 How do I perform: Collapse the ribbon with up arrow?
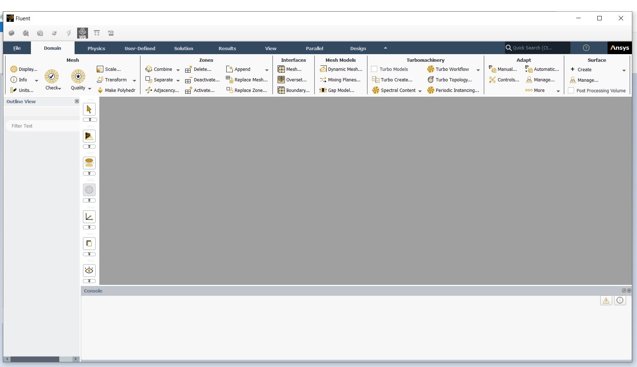point(385,48)
